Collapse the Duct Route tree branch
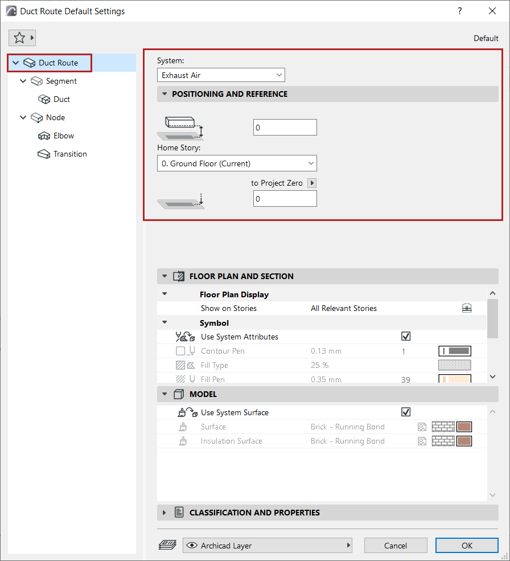This screenshot has height=561, width=510. tap(15, 63)
